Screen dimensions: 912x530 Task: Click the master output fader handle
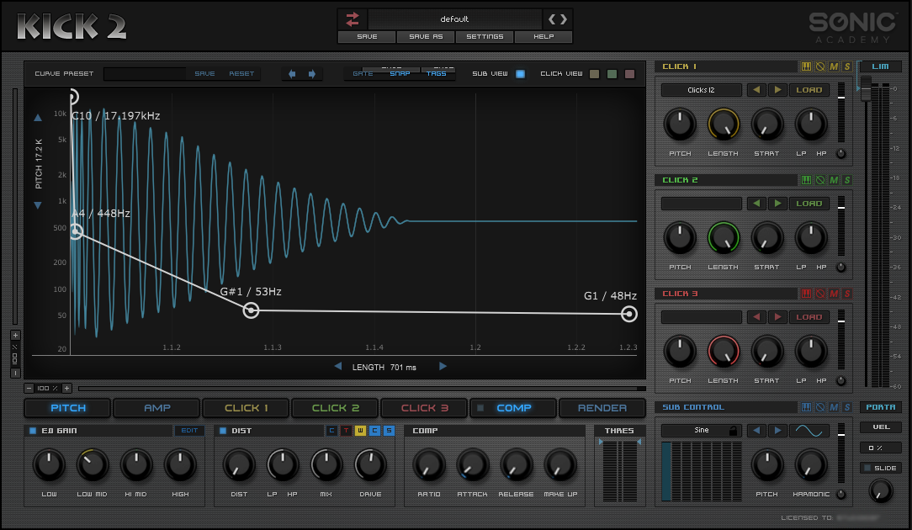866,89
